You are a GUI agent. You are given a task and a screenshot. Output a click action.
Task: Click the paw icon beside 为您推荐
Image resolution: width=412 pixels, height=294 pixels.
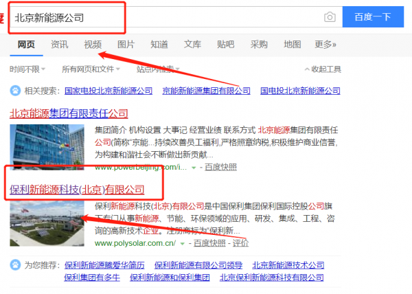(x=15, y=265)
